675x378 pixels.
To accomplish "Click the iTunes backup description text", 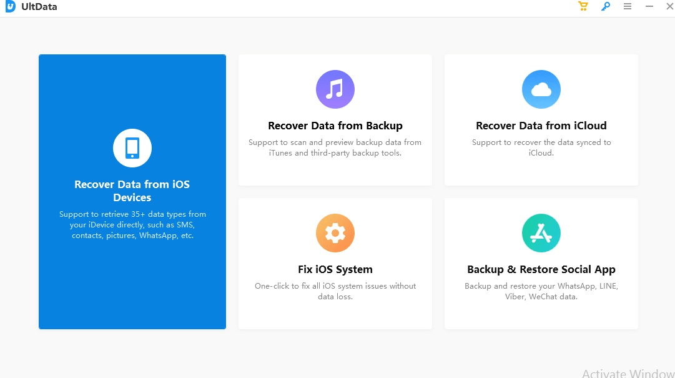I will click(335, 147).
